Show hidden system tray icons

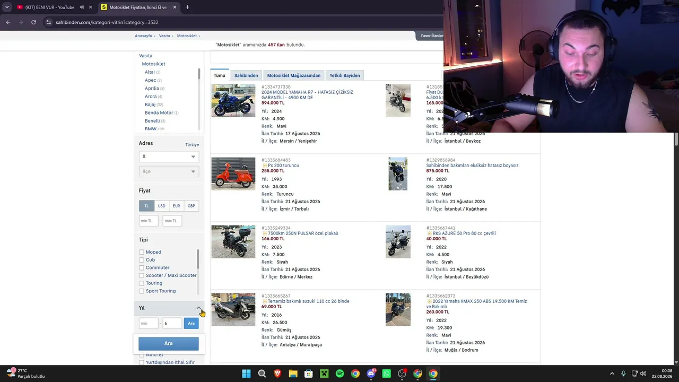point(612,374)
